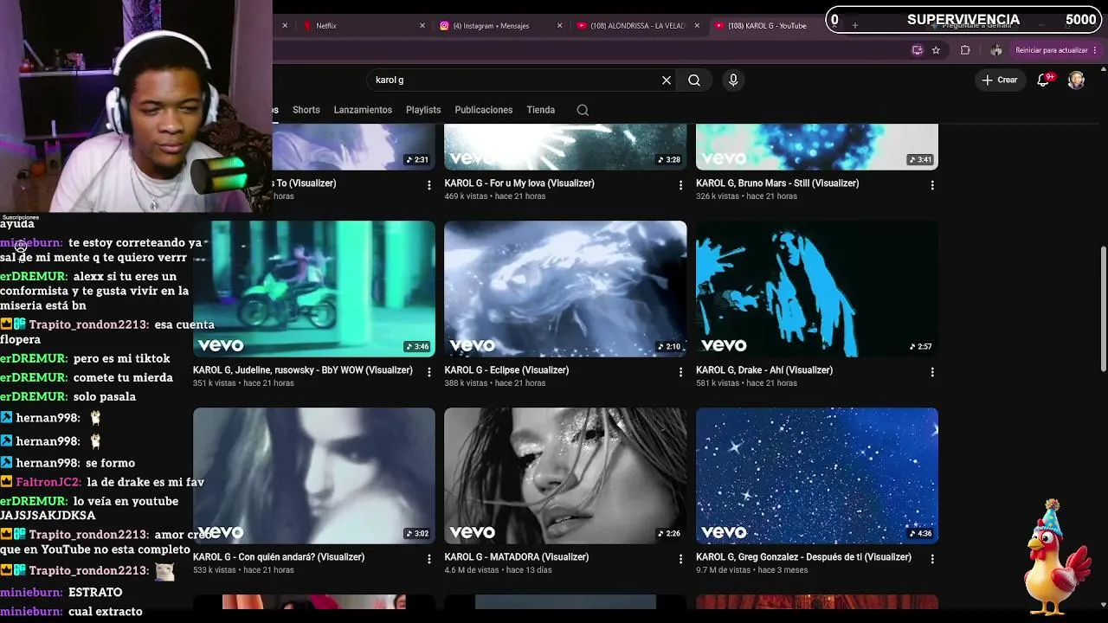
Task: Click chat message 'cual extracto'
Action: pos(106,612)
